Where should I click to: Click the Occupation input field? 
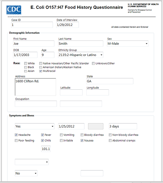[x=36, y=104]
